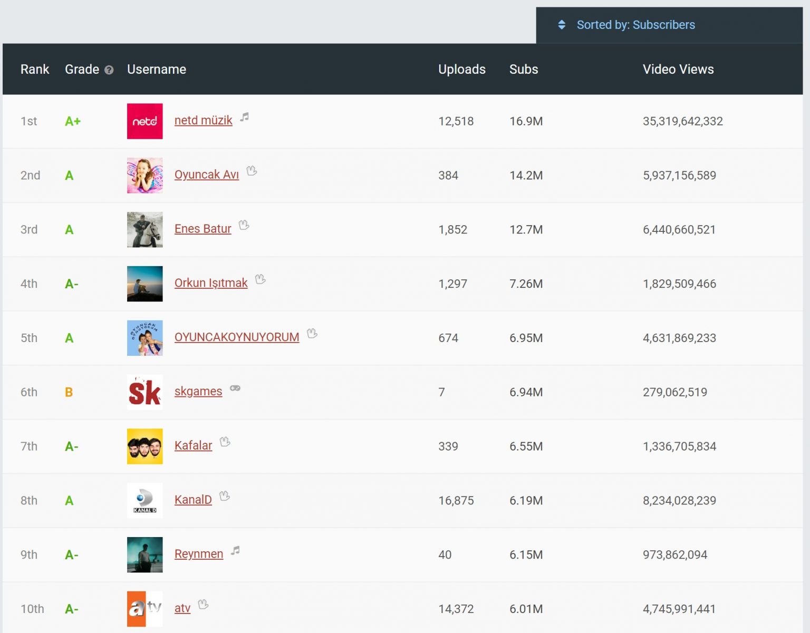Click the Kanal D logo thumbnail

tap(145, 501)
